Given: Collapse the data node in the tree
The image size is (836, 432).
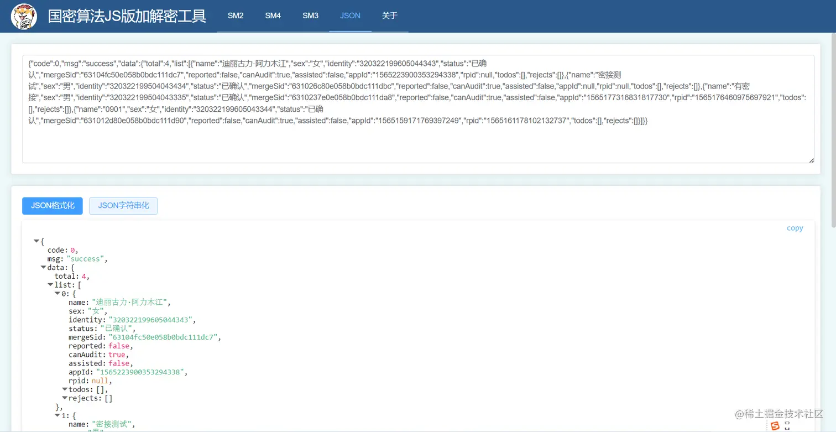Looking at the screenshot, I should [x=44, y=268].
